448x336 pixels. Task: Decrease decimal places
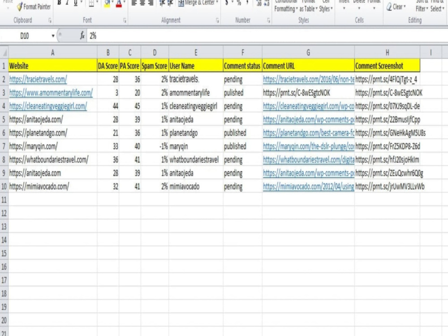(x=267, y=3)
